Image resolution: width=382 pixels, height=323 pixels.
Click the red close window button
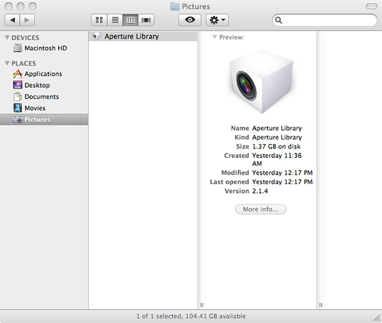[x=8, y=6]
